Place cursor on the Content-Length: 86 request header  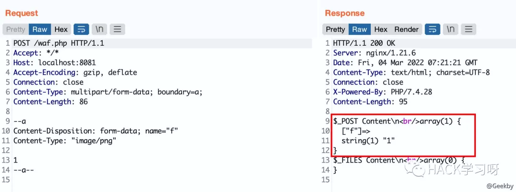(51, 101)
